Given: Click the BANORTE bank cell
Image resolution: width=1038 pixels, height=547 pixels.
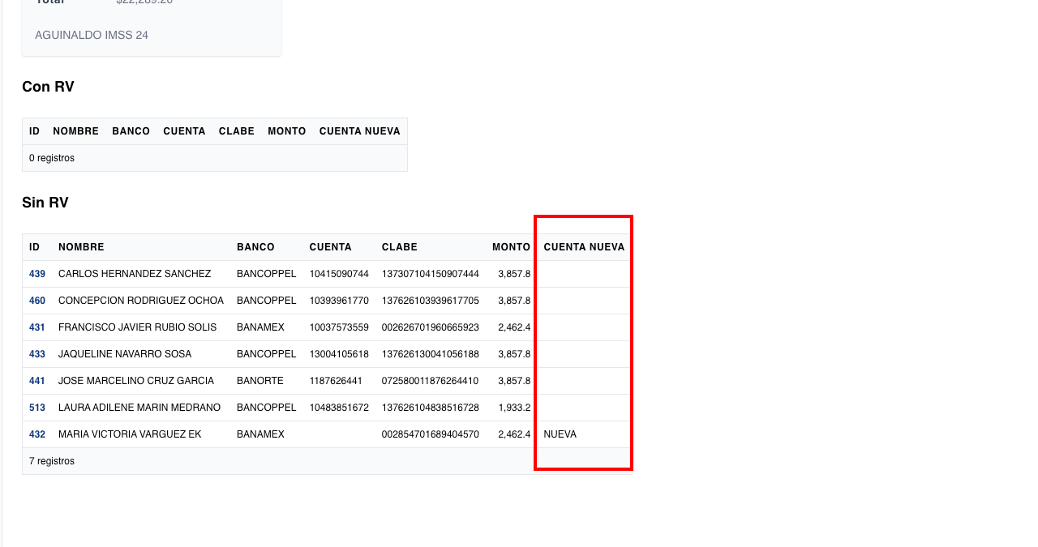Looking at the screenshot, I should [x=259, y=381].
